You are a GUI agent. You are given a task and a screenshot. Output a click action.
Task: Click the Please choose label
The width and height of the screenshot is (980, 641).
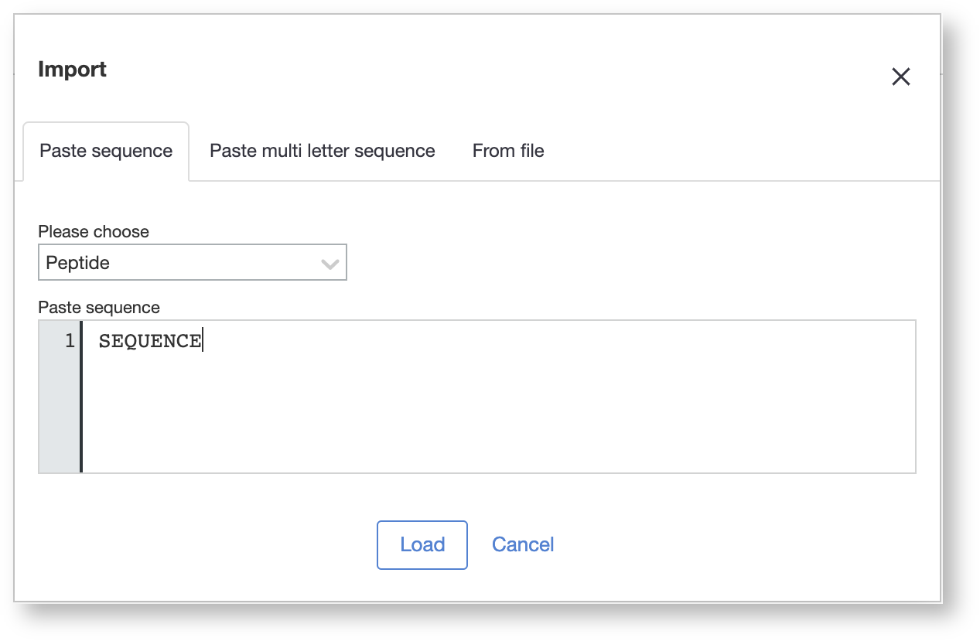coord(94,231)
